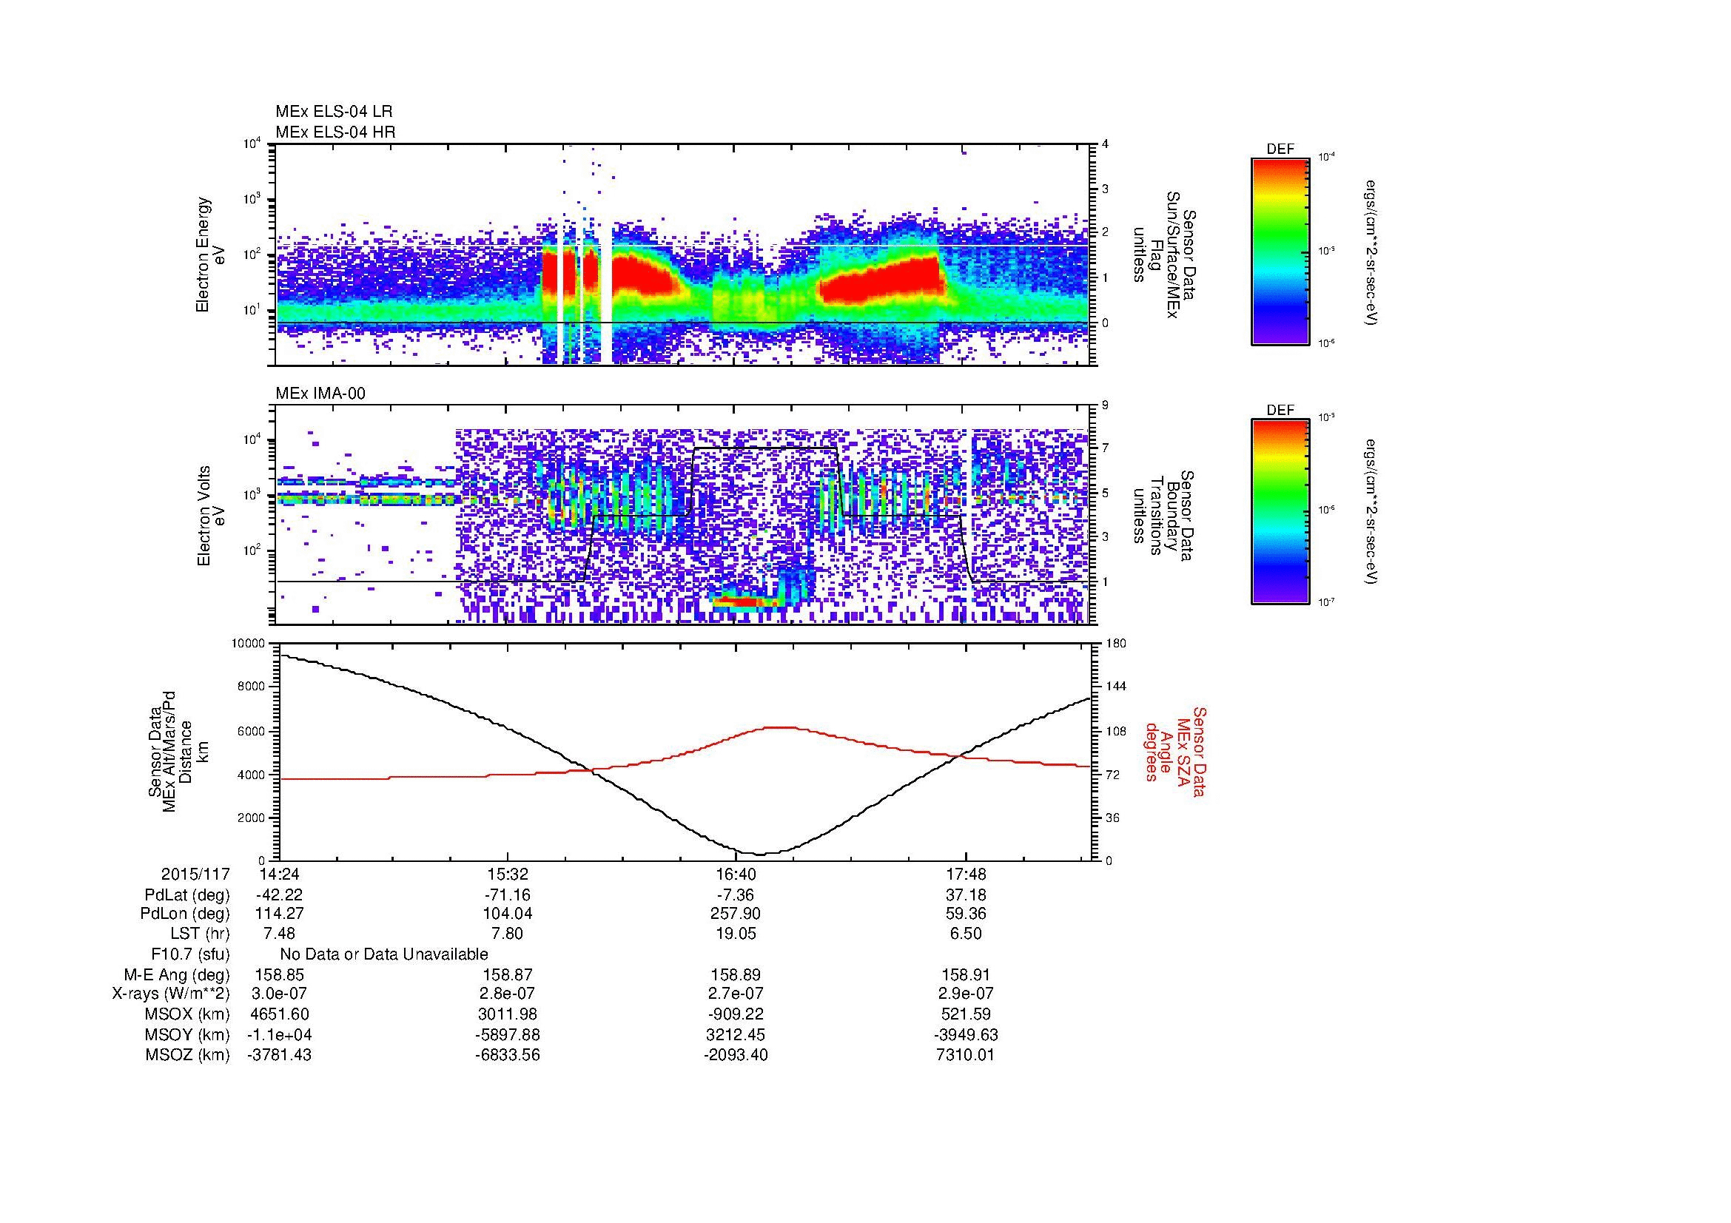1731x1223 pixels.
Task: Click the minimum of the altitude curve
Action: 760,854
